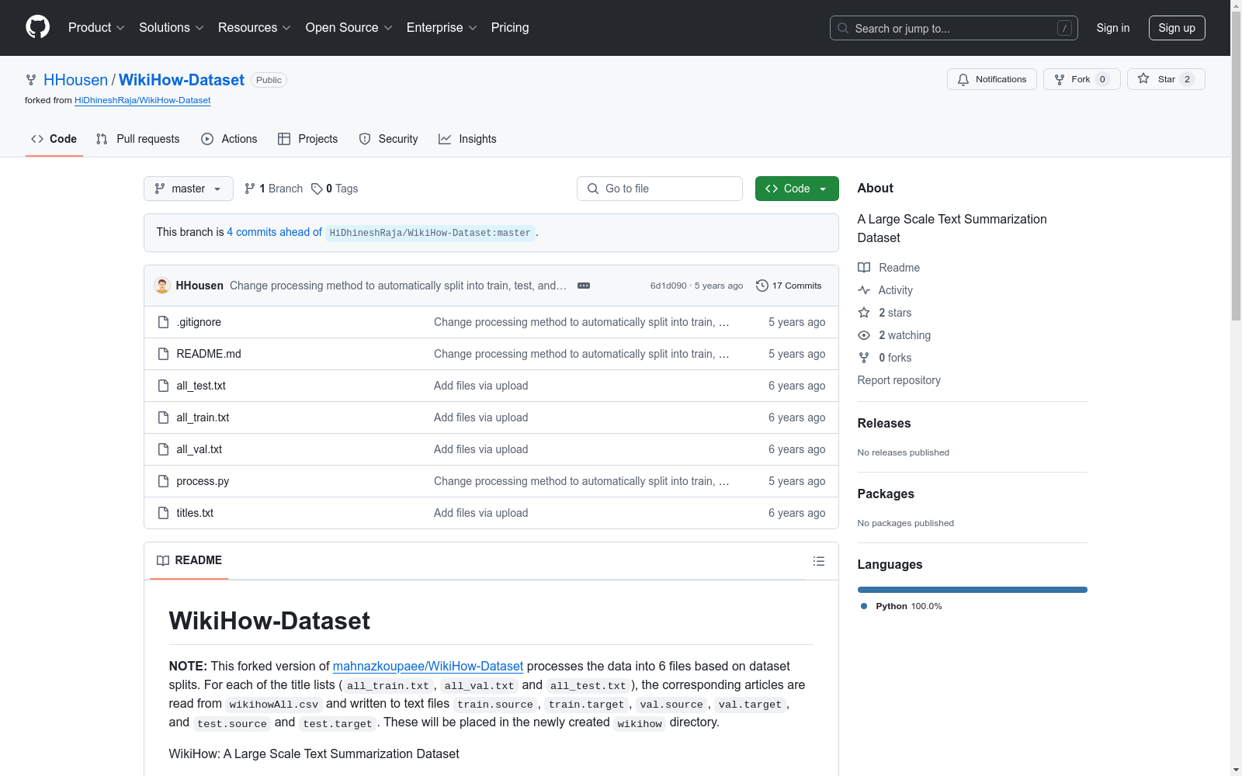Open the master branch selector dropdown
The image size is (1242, 776).
tap(189, 189)
